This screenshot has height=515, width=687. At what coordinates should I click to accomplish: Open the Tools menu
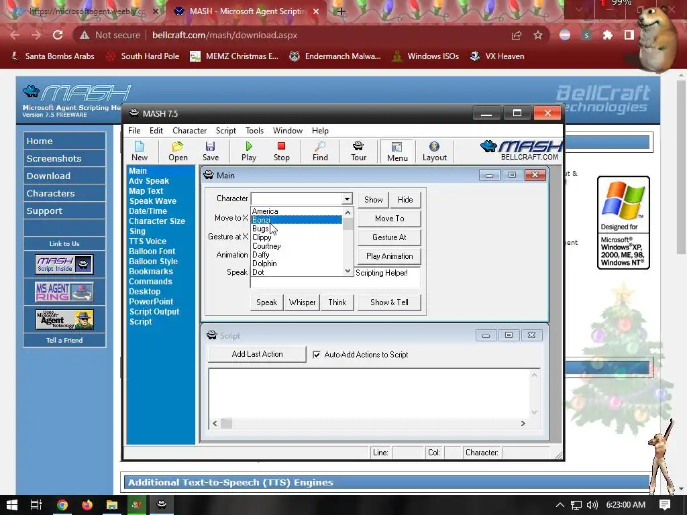[x=254, y=131]
